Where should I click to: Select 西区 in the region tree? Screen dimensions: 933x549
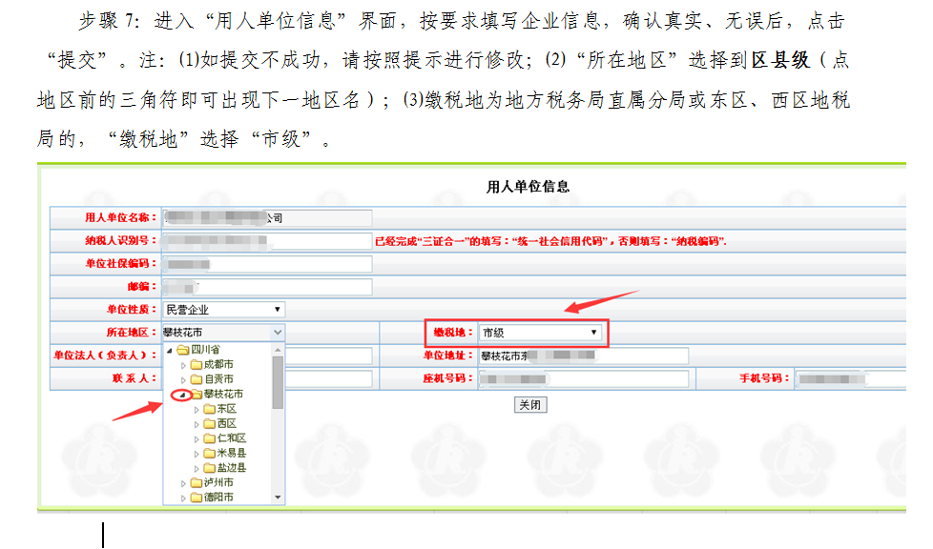(x=226, y=423)
